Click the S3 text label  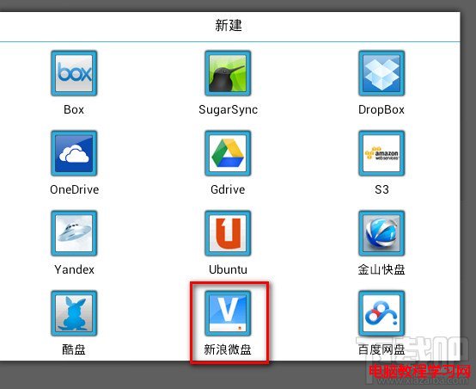381,189
